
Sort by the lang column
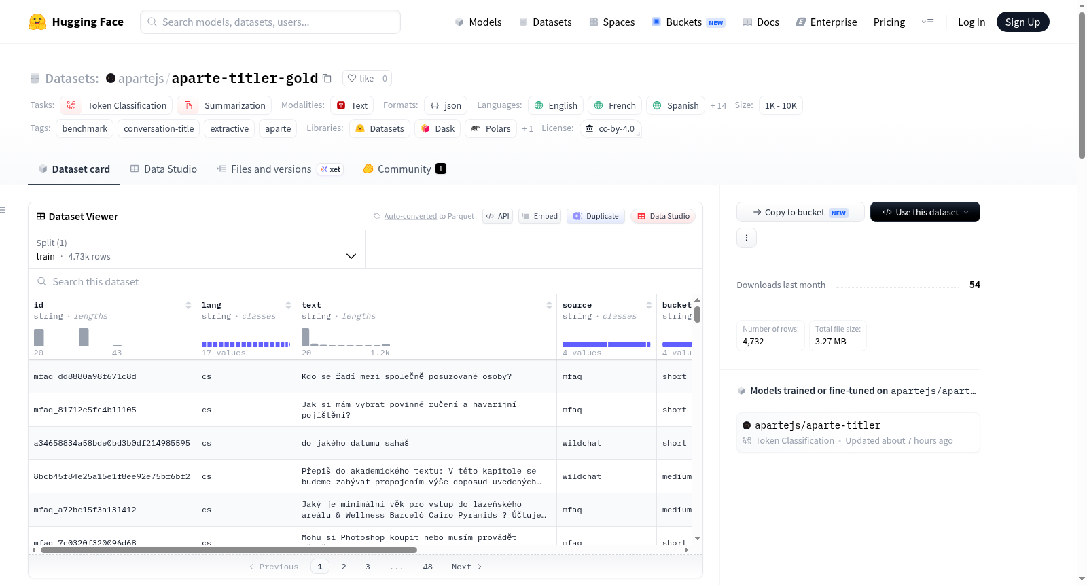288,305
